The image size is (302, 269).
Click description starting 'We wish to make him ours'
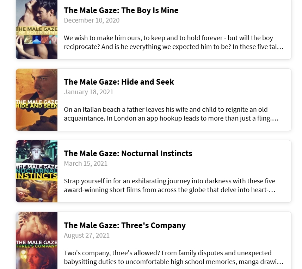pos(173,42)
